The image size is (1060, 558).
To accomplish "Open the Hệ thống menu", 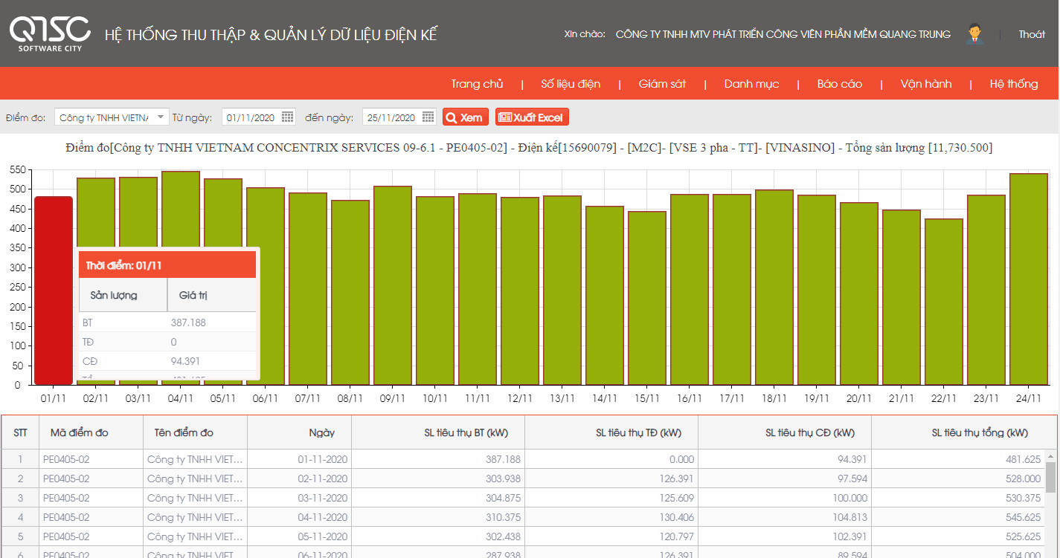I will 1013,84.
